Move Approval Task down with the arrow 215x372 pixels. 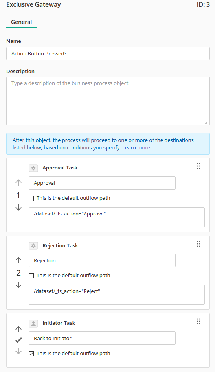pos(18,208)
